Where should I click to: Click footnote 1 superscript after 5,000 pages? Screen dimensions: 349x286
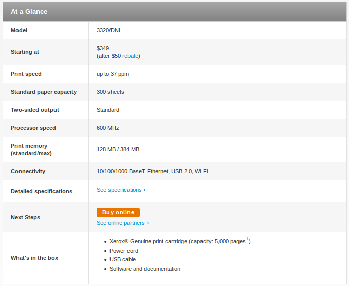tap(247, 239)
